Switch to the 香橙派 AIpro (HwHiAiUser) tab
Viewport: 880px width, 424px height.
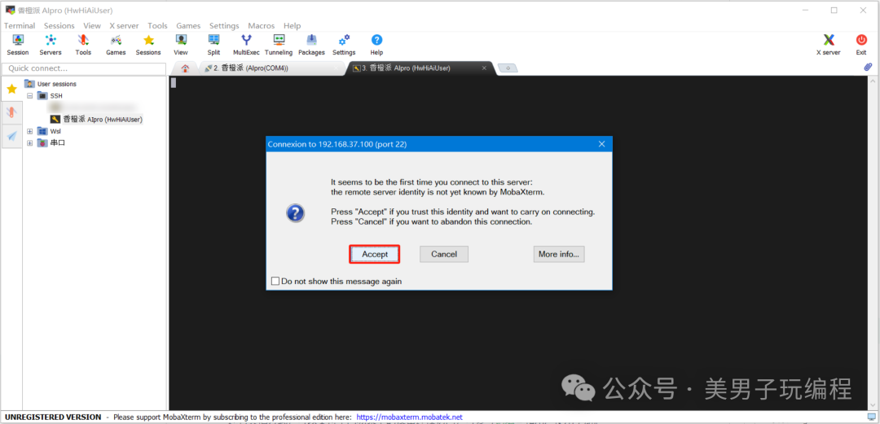420,68
